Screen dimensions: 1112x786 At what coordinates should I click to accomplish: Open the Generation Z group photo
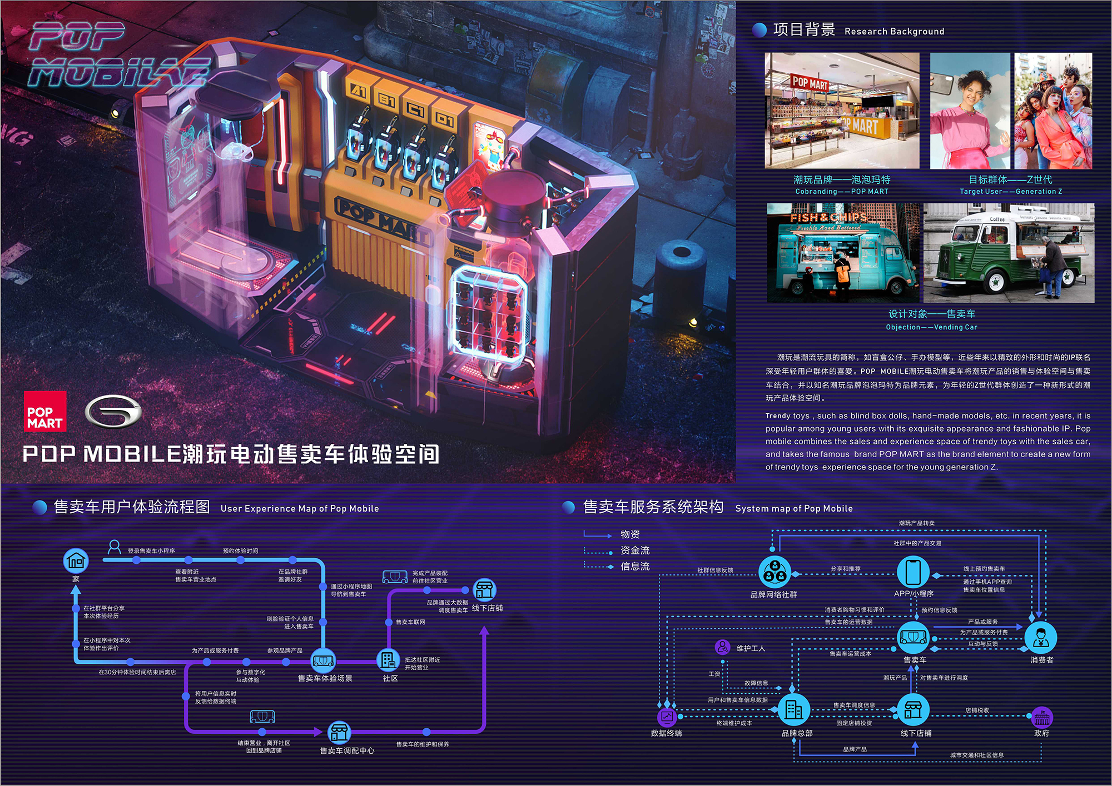[x=1053, y=111]
